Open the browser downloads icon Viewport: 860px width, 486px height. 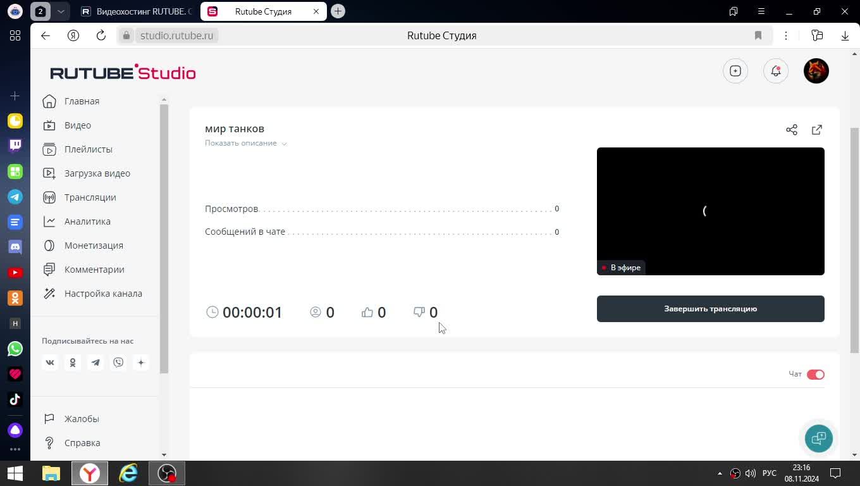coord(845,35)
